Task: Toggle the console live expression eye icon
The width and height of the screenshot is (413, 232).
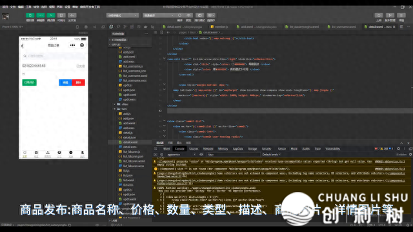Action: (x=201, y=155)
